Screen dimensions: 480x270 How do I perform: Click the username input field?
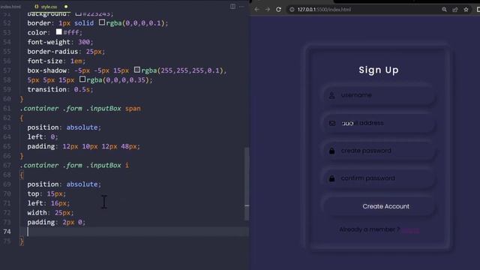(x=379, y=95)
